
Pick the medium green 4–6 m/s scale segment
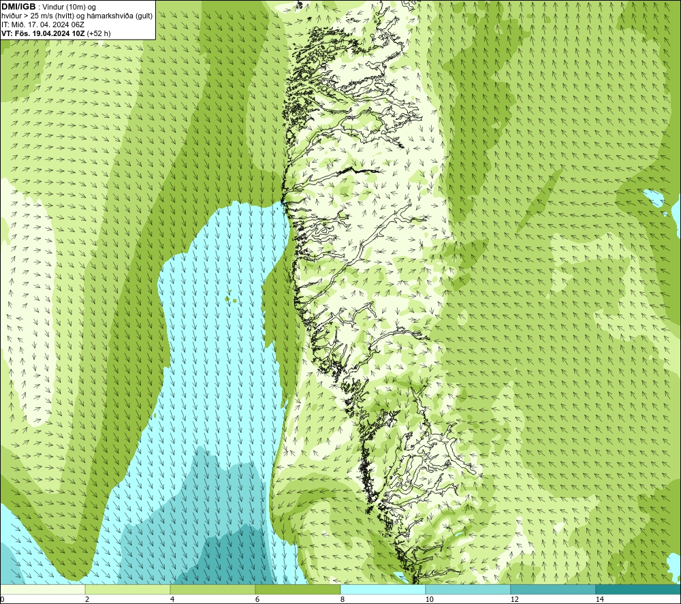coord(212,589)
